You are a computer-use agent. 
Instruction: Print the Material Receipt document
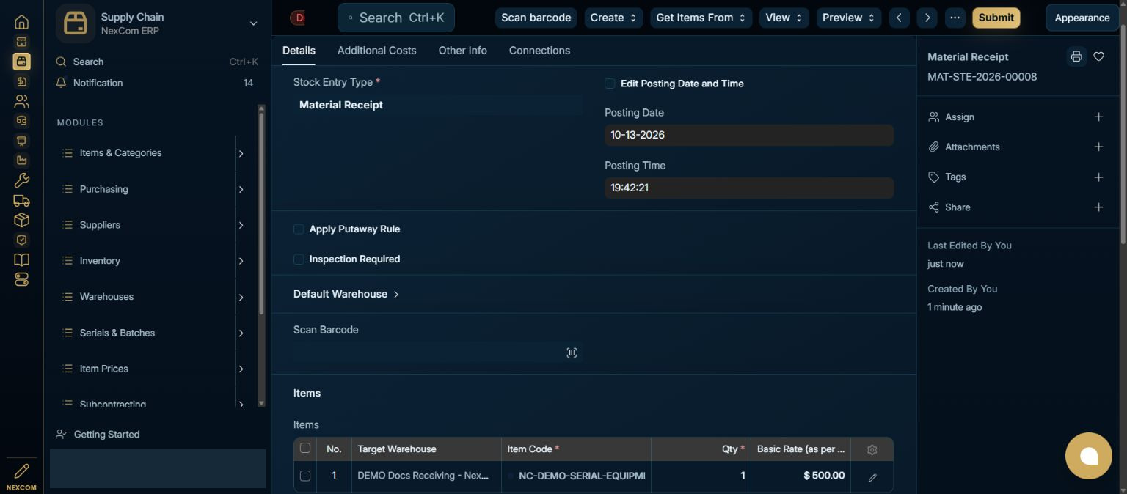pos(1076,56)
